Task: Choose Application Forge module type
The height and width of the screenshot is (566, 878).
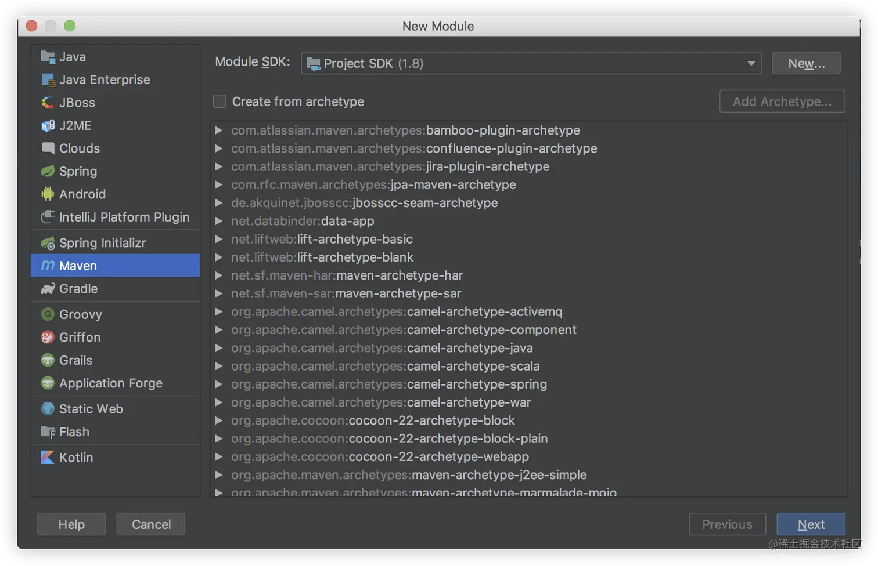Action: point(115,383)
